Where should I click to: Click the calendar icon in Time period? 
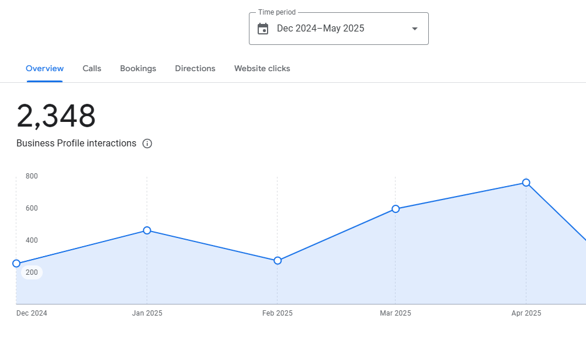(263, 29)
